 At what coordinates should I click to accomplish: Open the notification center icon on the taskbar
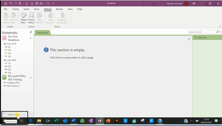point(216,121)
